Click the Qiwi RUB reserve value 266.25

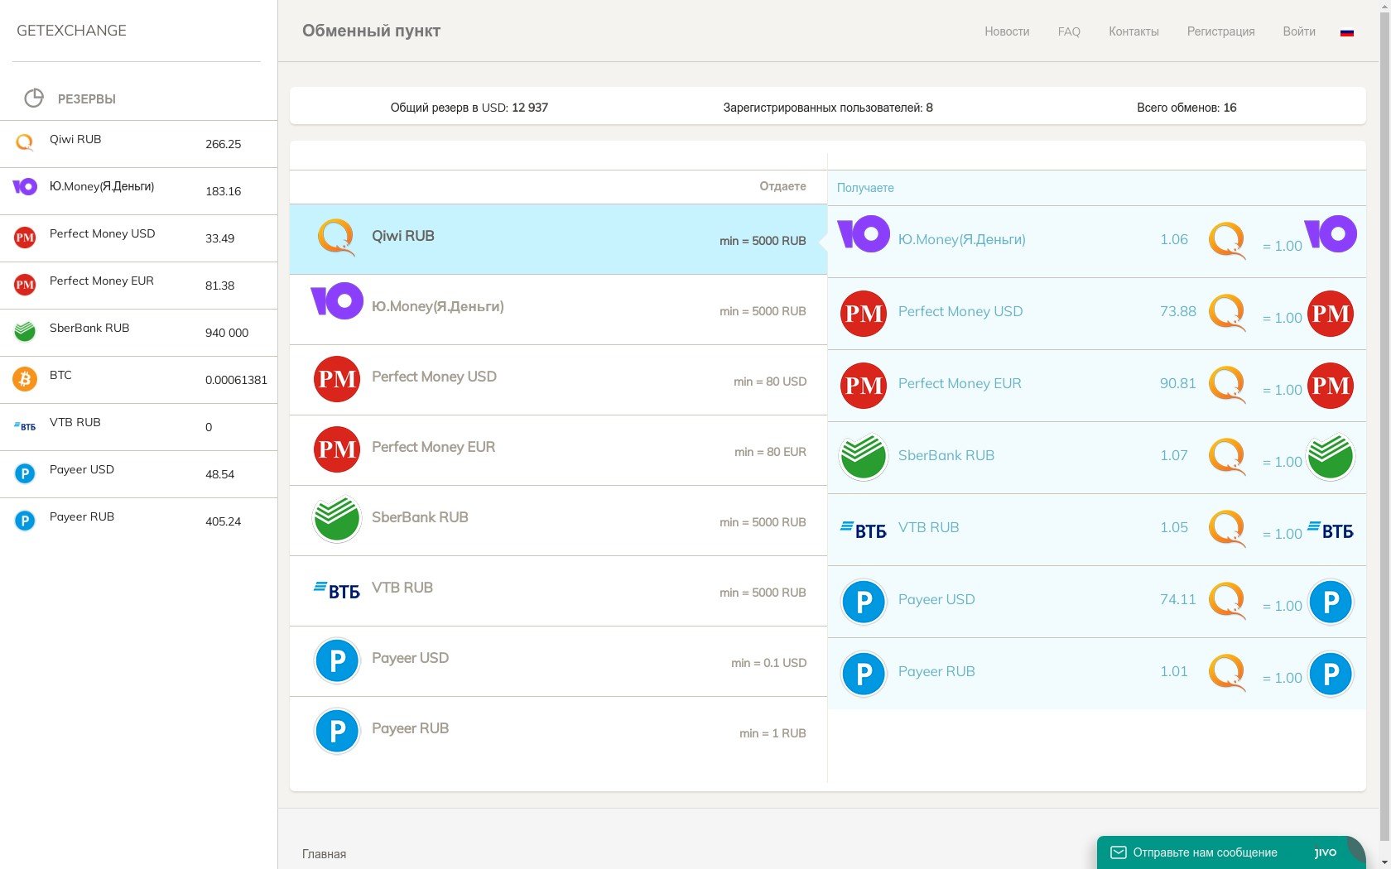[x=223, y=144]
